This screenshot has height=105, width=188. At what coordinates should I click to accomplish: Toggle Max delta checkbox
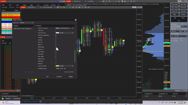coord(56,56)
